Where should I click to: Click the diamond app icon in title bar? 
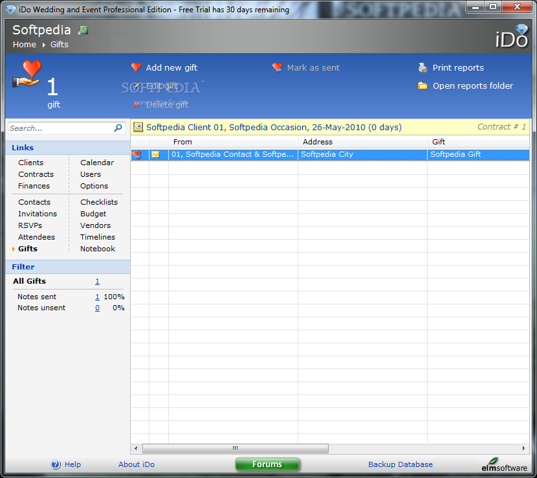[x=10, y=9]
